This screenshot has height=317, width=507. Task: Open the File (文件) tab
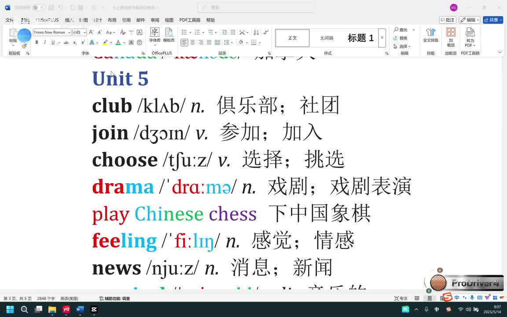coord(10,20)
